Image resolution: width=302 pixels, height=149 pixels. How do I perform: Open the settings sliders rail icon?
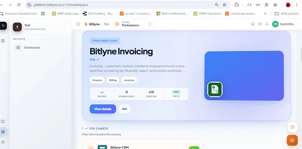[3, 142]
